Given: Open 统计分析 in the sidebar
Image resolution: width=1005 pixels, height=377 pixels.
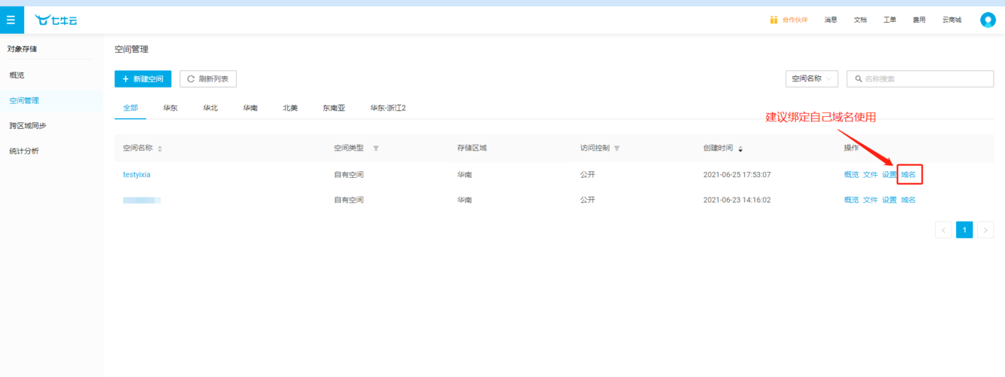Looking at the screenshot, I should [x=24, y=151].
